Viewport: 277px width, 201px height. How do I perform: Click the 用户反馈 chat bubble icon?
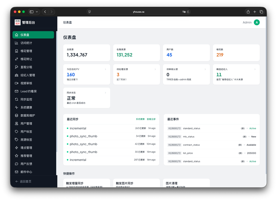(x=16, y=164)
